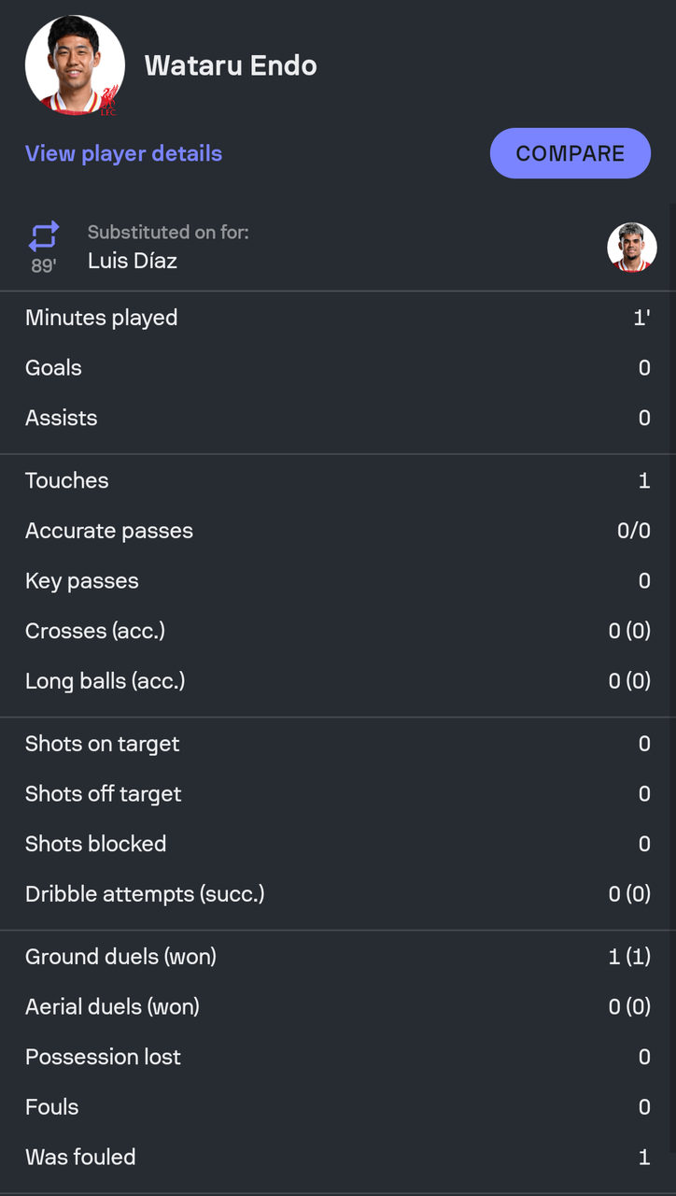Click the Minutes played row

(337, 318)
